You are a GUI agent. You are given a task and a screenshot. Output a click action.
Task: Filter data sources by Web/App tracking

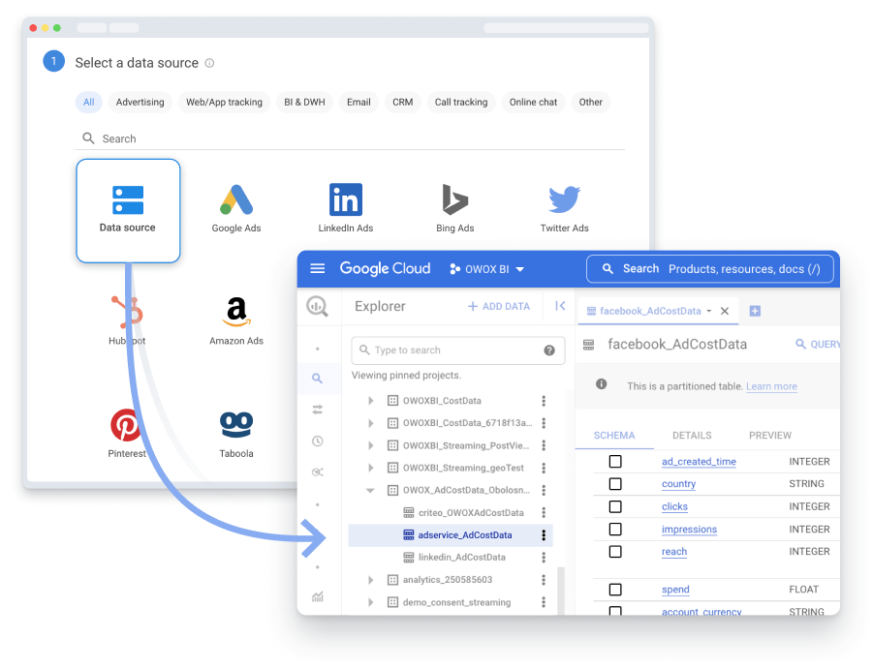tap(224, 103)
